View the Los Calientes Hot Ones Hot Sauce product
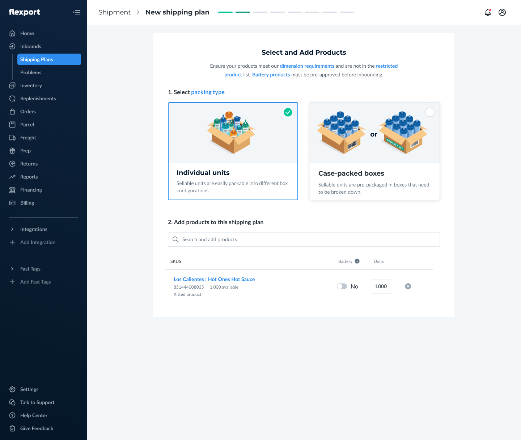Image resolution: width=521 pixels, height=440 pixels. click(x=214, y=279)
